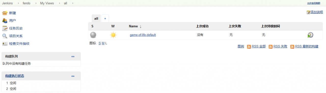The image size is (326, 93).
Task: Click the 新建 new item icon
Action: tap(5, 13)
